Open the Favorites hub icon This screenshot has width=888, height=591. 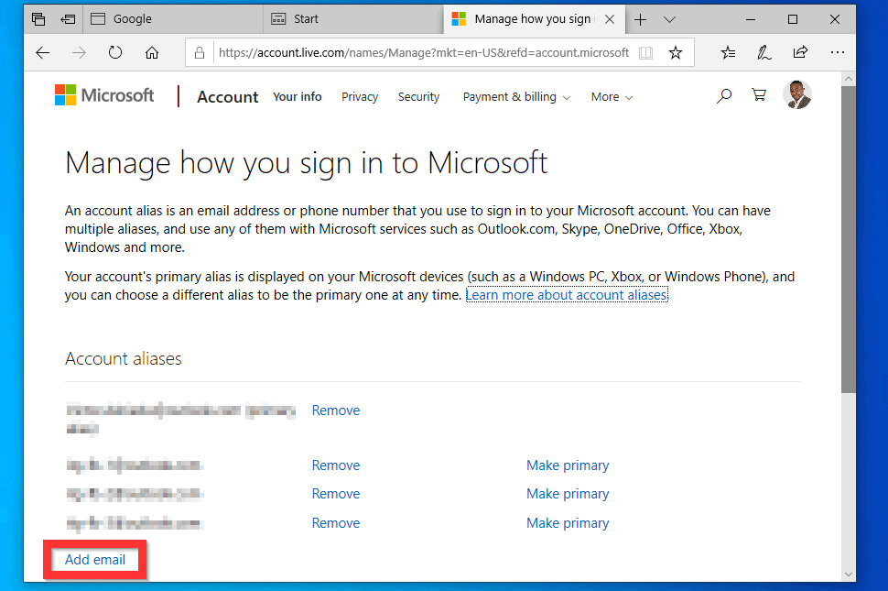coord(728,53)
